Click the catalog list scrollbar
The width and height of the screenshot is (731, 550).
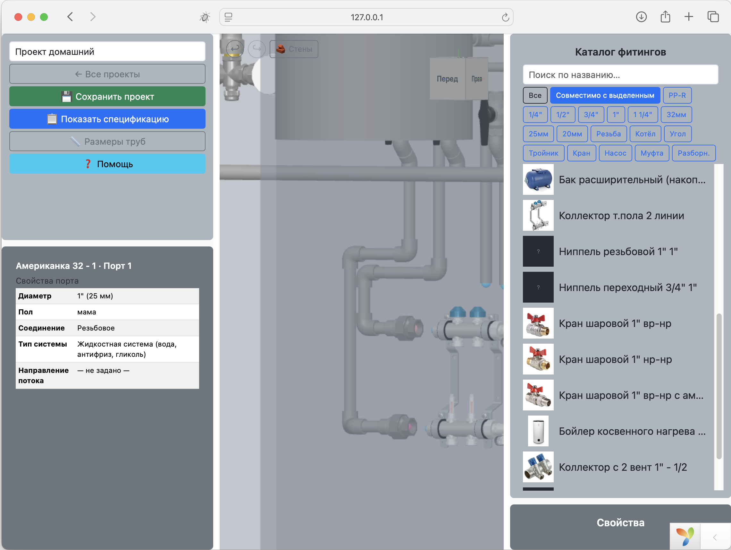[719, 386]
